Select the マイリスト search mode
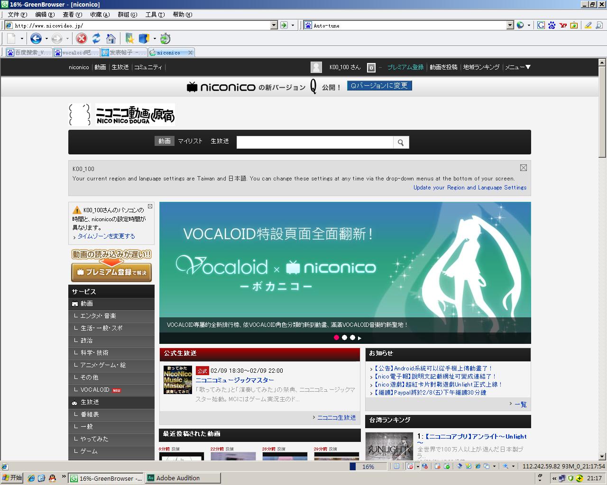Viewport: 607px width, 485px height. (190, 141)
